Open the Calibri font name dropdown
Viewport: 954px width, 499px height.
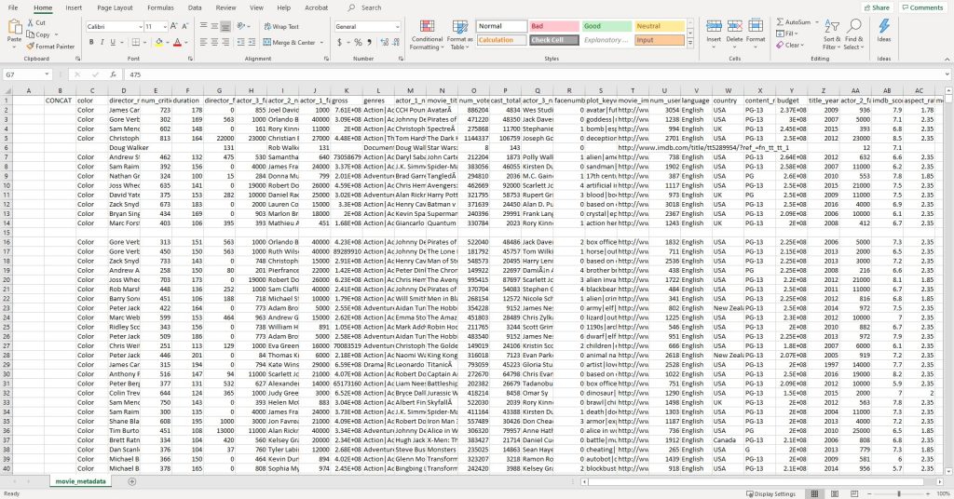pyautogui.click(x=140, y=27)
